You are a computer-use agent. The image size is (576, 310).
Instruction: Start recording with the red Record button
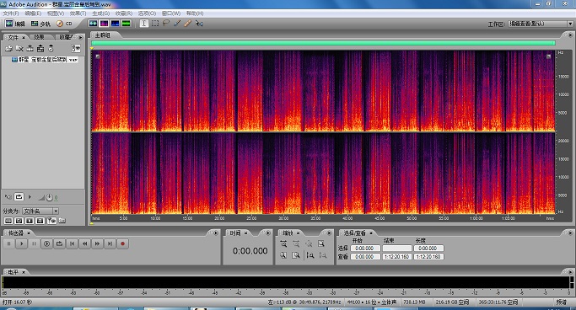click(122, 243)
